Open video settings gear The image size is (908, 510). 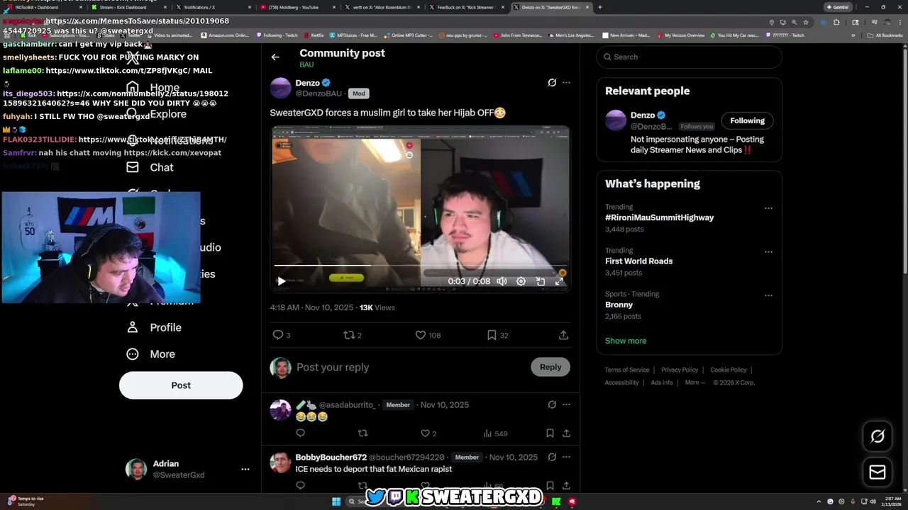(x=521, y=281)
